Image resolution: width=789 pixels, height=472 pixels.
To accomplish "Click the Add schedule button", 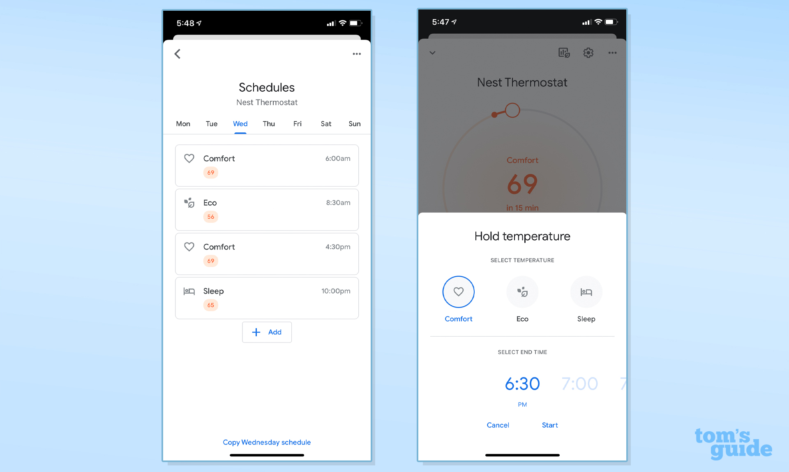I will coord(266,331).
